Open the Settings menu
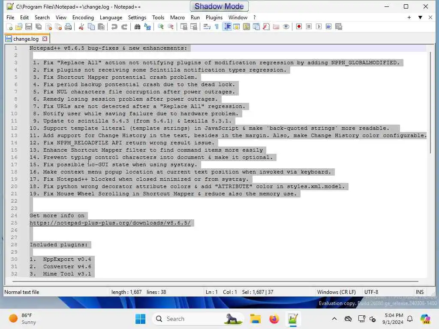Viewport: 439px width, 329px height. [137, 17]
